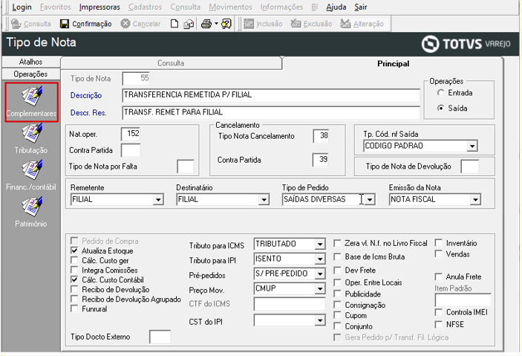Select the Operações sidebar tab
Image resolution: width=522 pixels, height=356 pixels.
(x=30, y=74)
